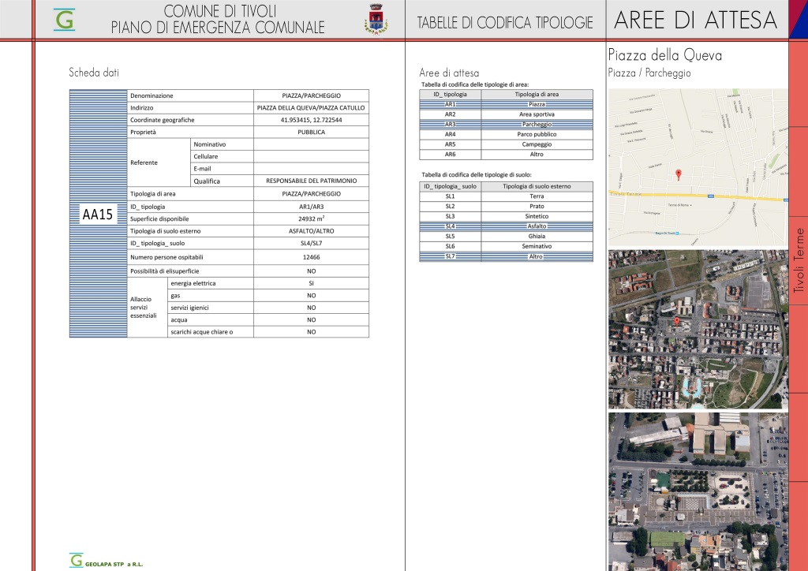The height and width of the screenshot is (571, 808).
Task: Click the Tipologia di area column header
Action: click(537, 94)
